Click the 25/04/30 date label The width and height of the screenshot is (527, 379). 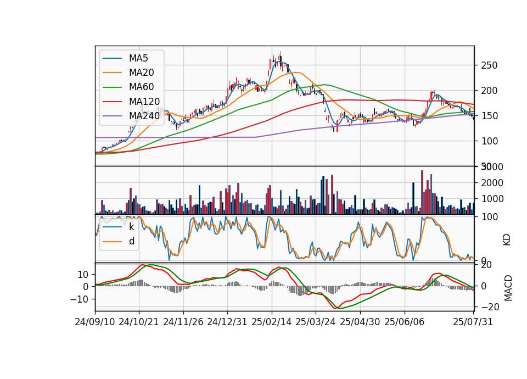[360, 322]
